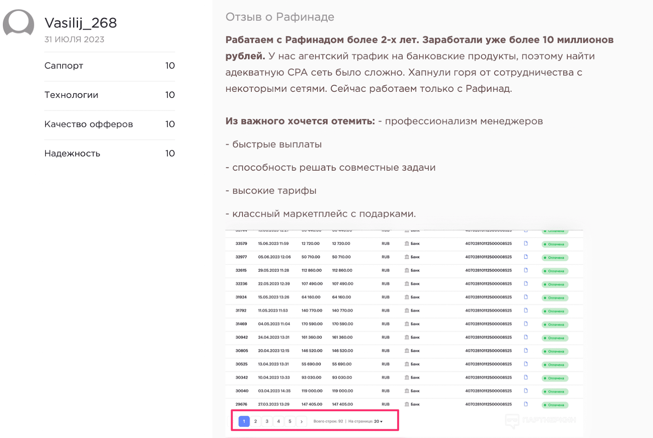The width and height of the screenshot is (653, 438).
Task: Open the document icon in row 32236
Action: (x=526, y=284)
